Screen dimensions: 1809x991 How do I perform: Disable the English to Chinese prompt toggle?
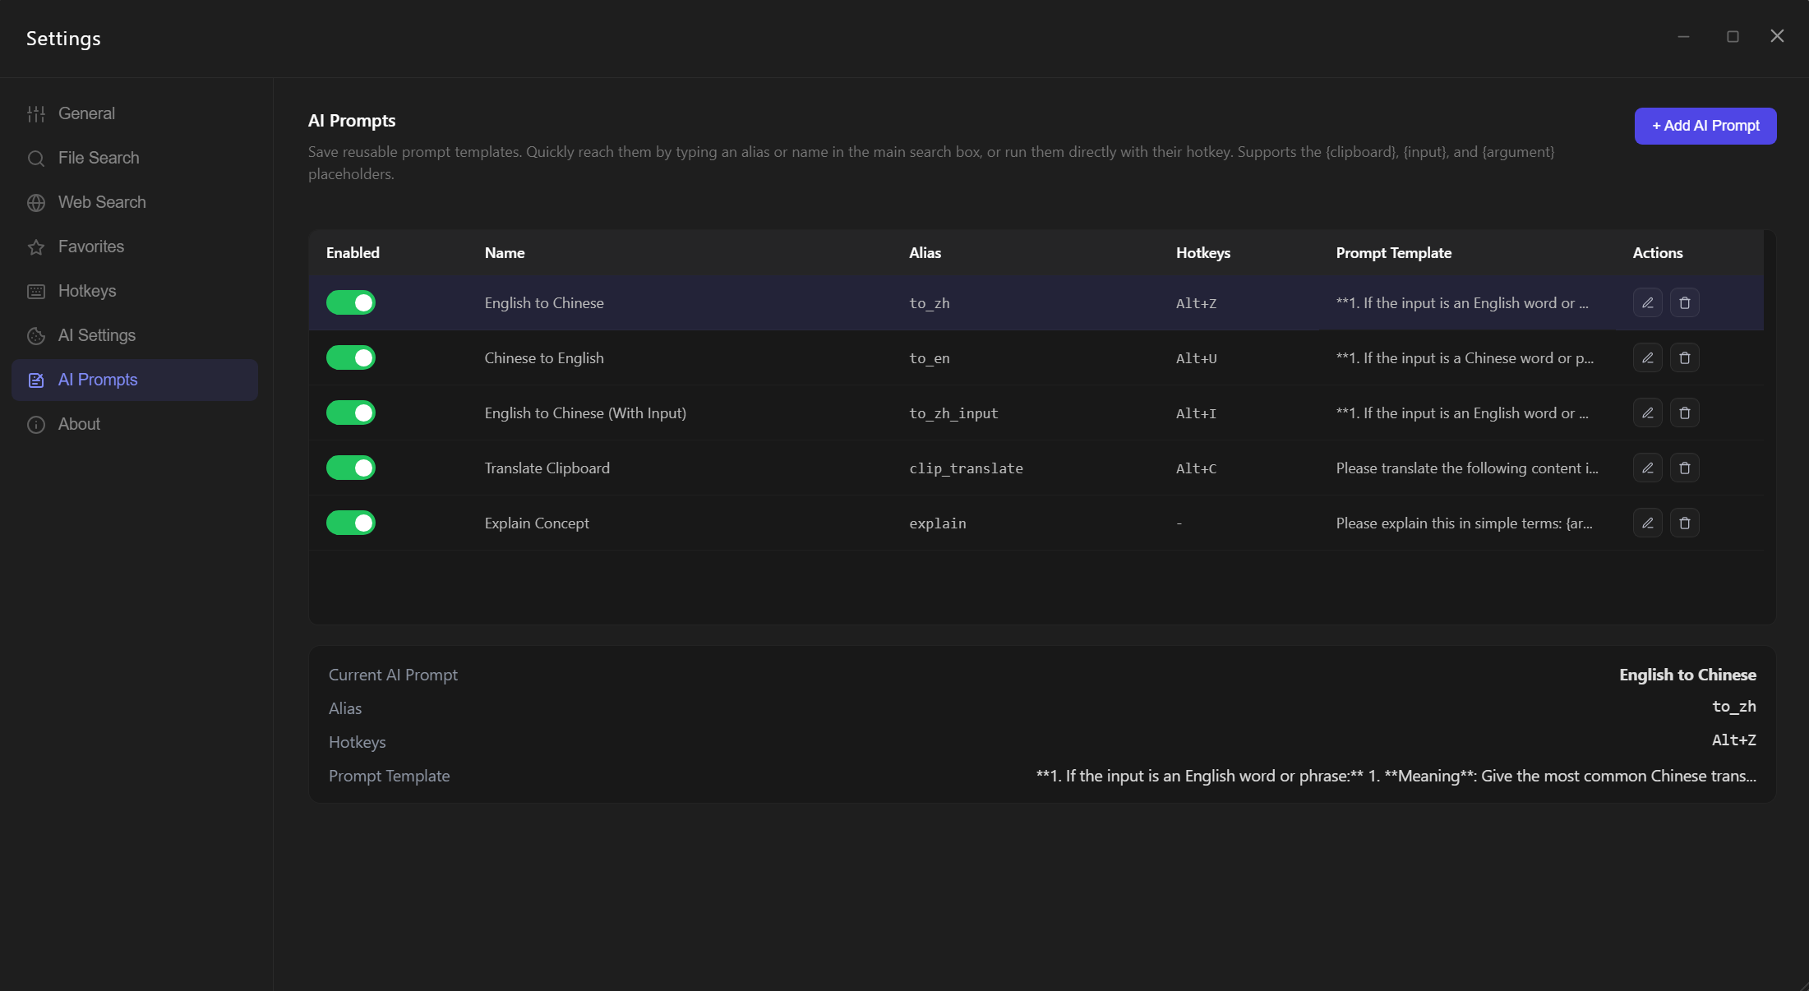point(351,303)
